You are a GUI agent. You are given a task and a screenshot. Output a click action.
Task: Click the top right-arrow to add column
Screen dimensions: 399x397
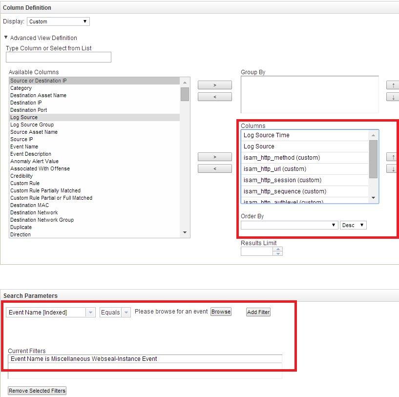click(215, 84)
